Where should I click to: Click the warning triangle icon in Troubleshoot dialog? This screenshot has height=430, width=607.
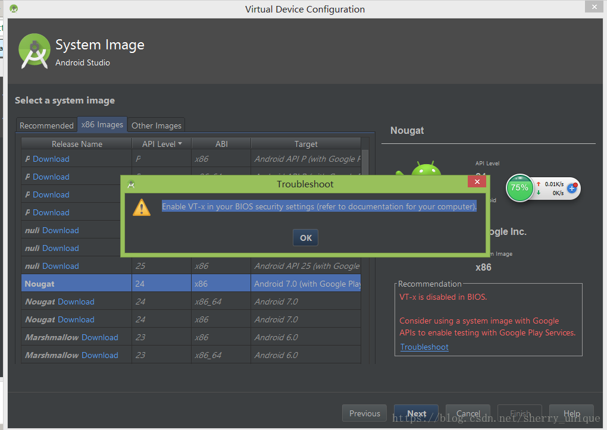click(142, 208)
